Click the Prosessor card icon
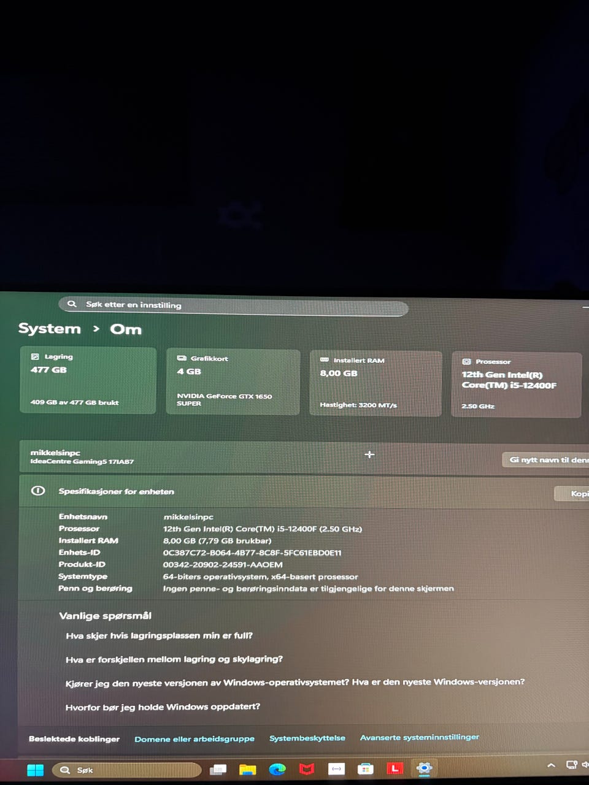Screen dimensions: 589x785 (x=466, y=362)
